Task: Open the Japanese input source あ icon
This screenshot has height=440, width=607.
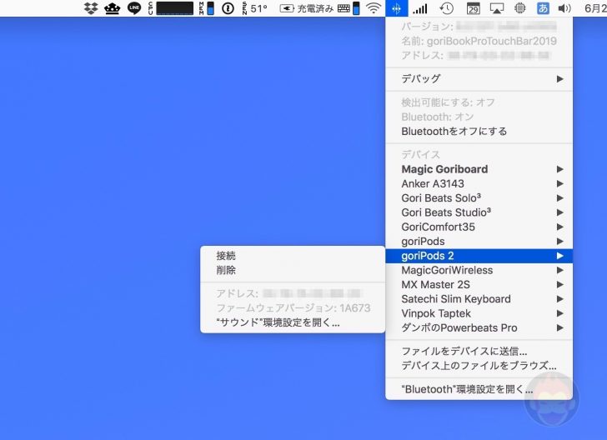Action: [x=543, y=8]
